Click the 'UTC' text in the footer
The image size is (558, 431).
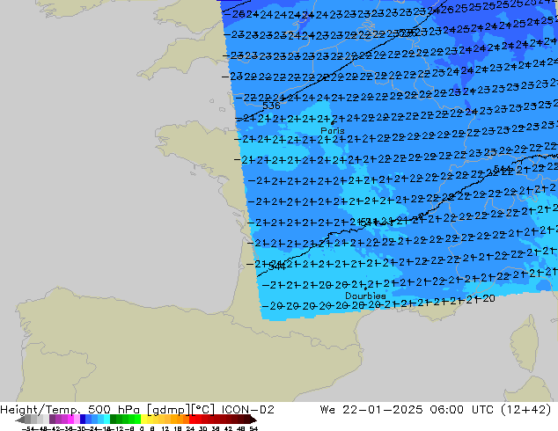[482, 410]
